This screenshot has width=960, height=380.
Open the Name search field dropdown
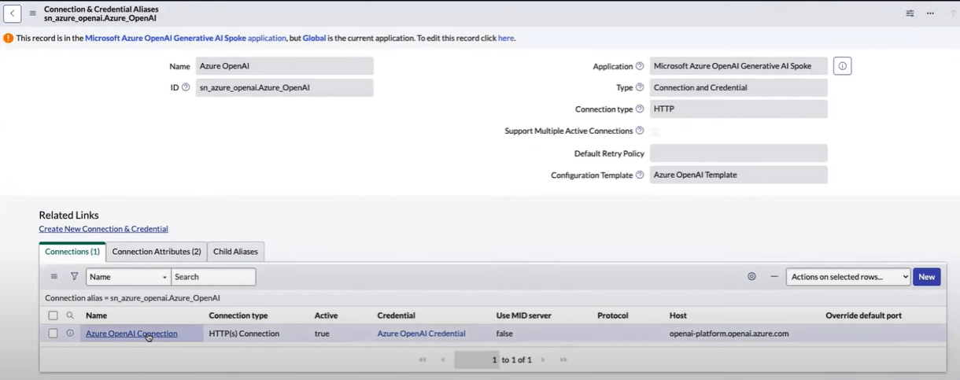click(x=128, y=277)
